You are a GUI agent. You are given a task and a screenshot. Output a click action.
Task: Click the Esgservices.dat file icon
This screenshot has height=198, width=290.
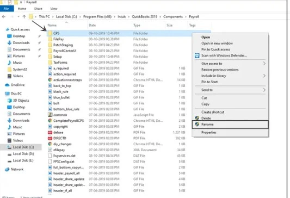click(50, 156)
